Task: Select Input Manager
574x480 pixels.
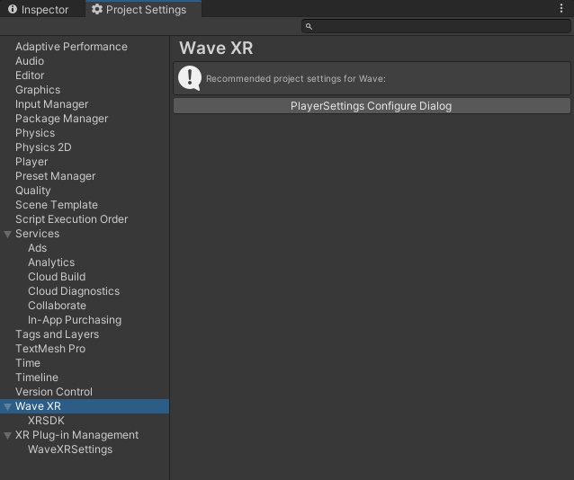Action: tap(51, 104)
